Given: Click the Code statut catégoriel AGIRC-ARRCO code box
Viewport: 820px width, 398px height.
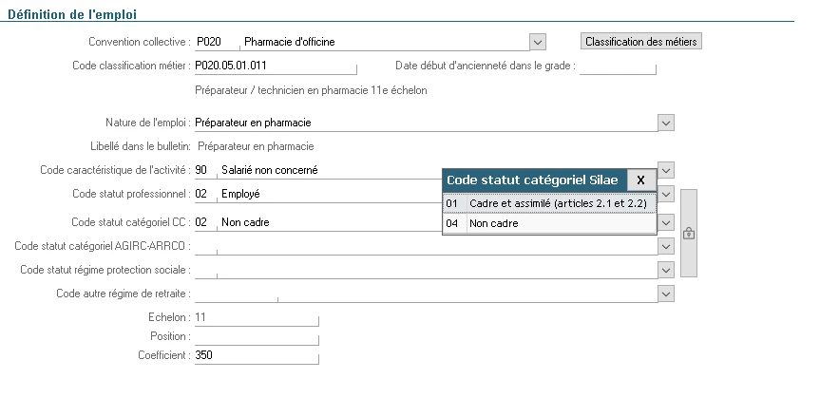Looking at the screenshot, I should coord(204,246).
